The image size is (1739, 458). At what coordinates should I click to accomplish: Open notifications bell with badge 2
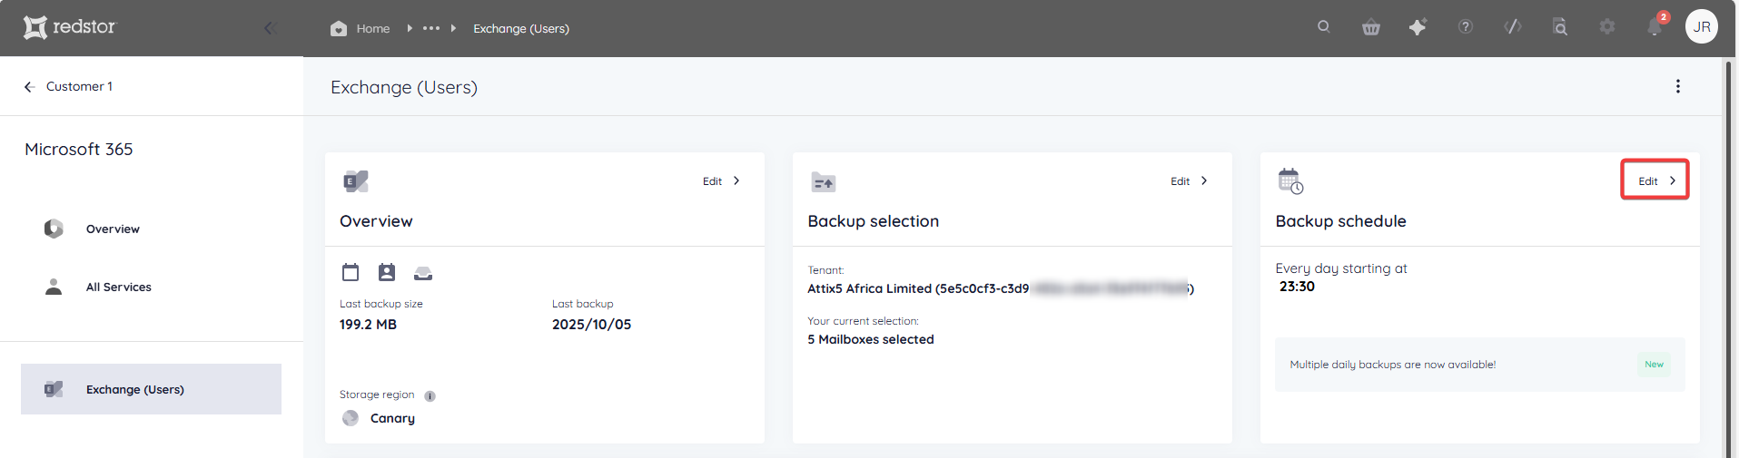click(x=1655, y=26)
